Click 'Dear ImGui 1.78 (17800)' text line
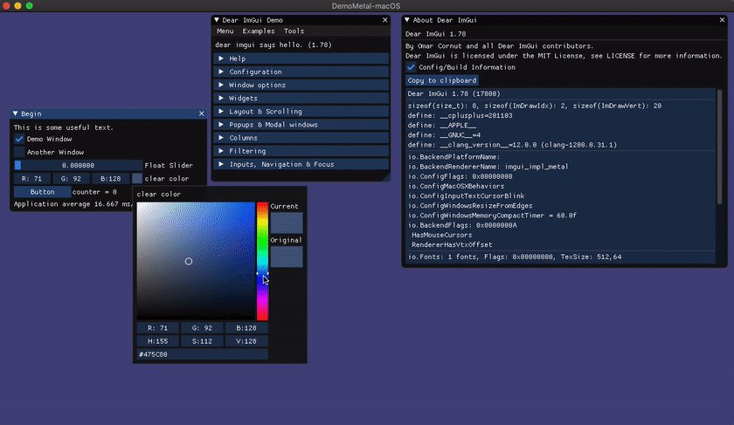734x425 pixels. coord(454,93)
